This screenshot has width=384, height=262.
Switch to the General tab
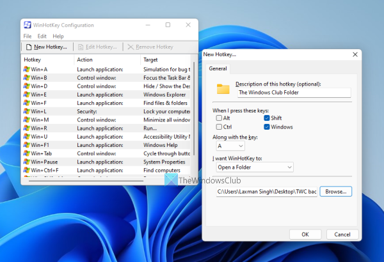click(218, 69)
